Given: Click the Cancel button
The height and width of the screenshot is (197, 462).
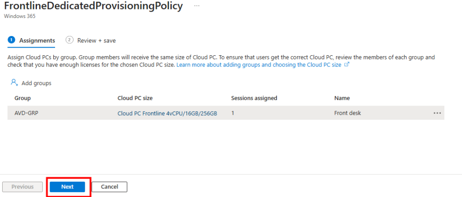Looking at the screenshot, I should 109,187.
